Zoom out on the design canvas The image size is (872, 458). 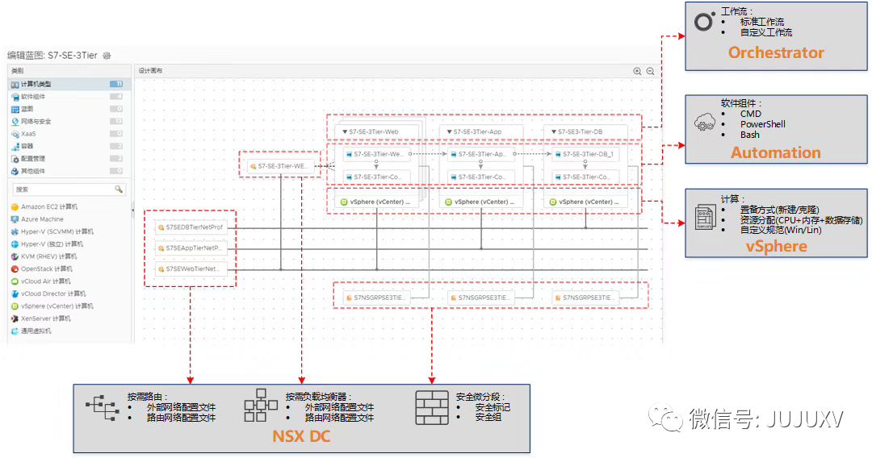point(650,71)
